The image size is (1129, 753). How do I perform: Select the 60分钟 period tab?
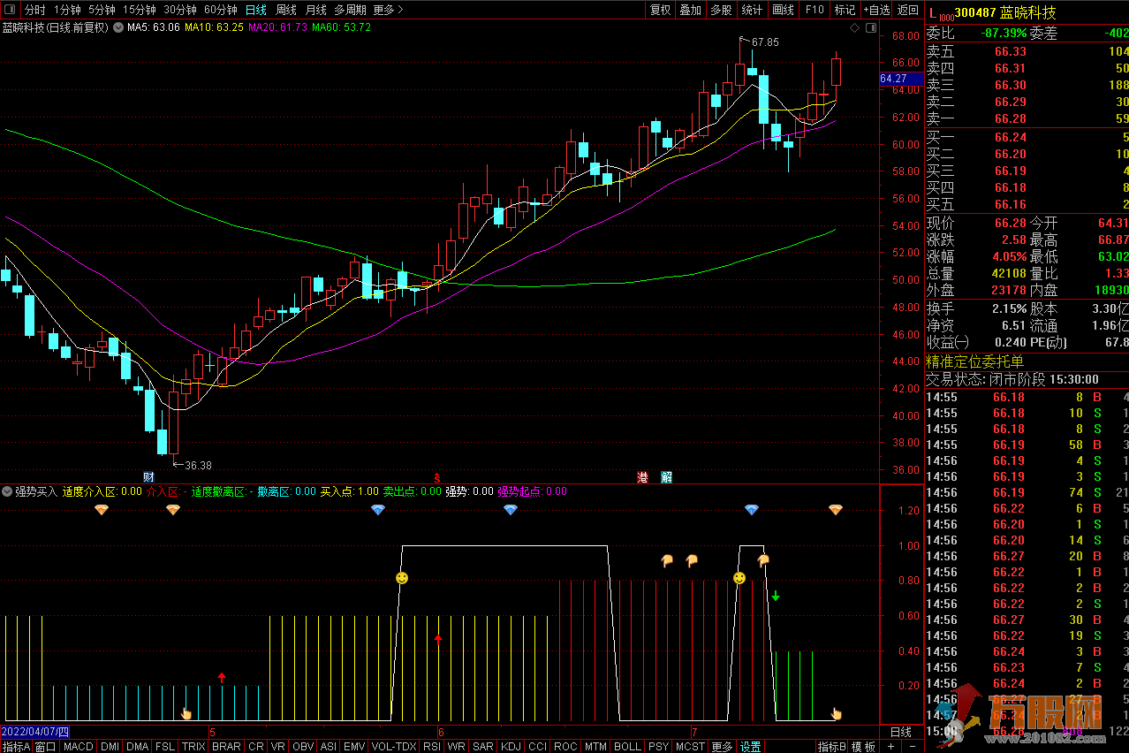coord(220,10)
